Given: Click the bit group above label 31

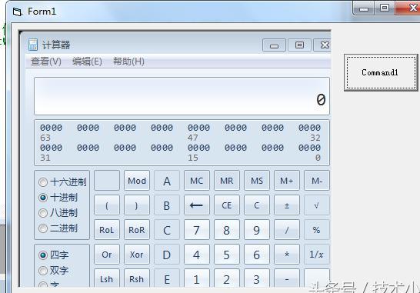Looking at the screenshot, I should click(x=52, y=148).
